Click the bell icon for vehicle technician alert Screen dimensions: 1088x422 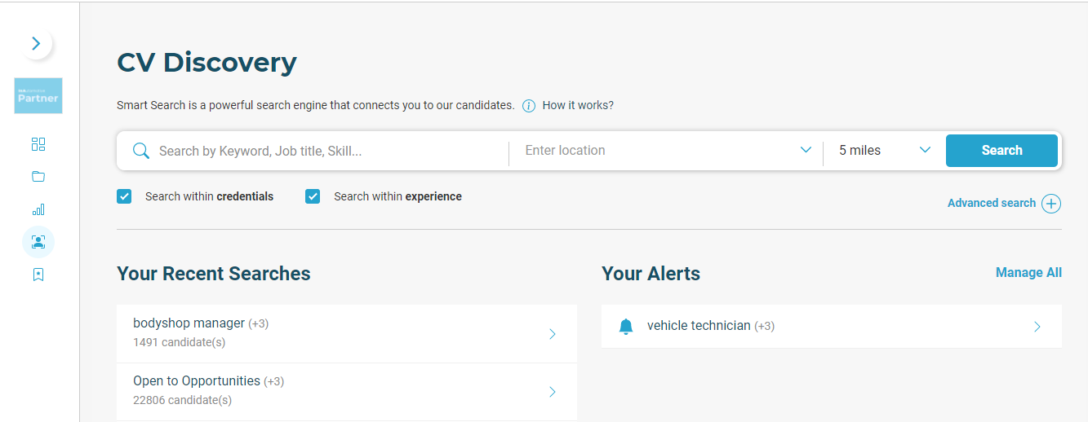[x=626, y=327]
